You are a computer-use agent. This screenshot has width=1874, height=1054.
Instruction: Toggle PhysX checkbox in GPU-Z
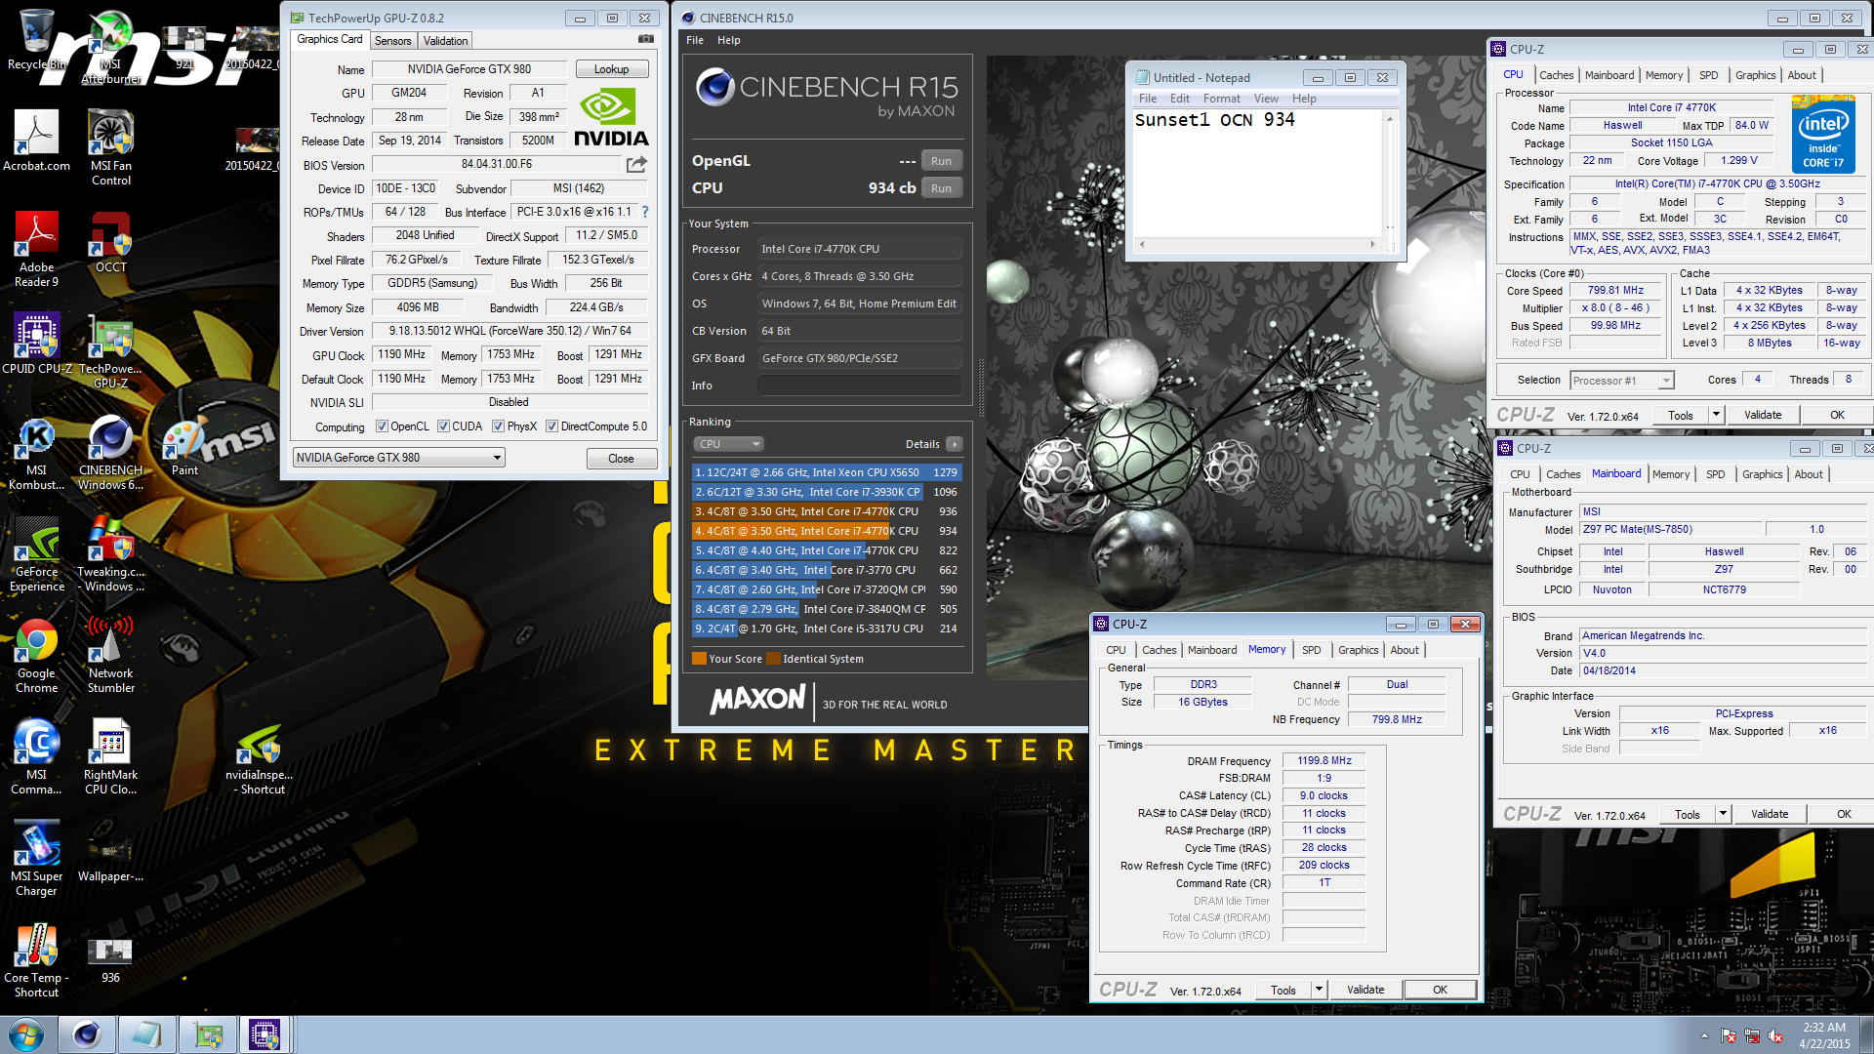(498, 426)
